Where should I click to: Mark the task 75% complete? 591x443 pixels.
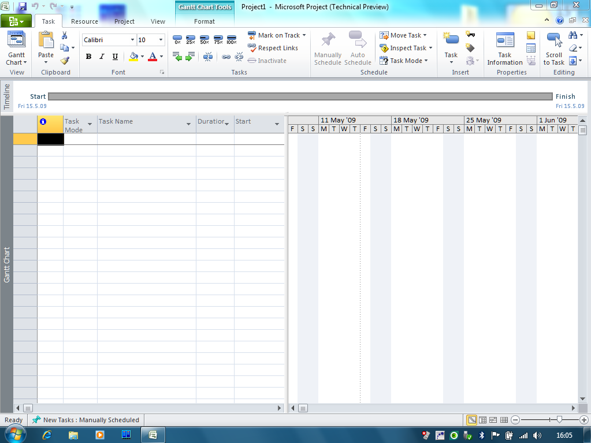click(218, 39)
